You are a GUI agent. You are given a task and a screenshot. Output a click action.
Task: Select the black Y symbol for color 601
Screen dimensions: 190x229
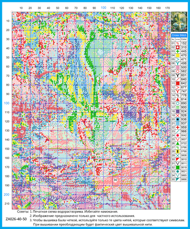pos(178,75)
